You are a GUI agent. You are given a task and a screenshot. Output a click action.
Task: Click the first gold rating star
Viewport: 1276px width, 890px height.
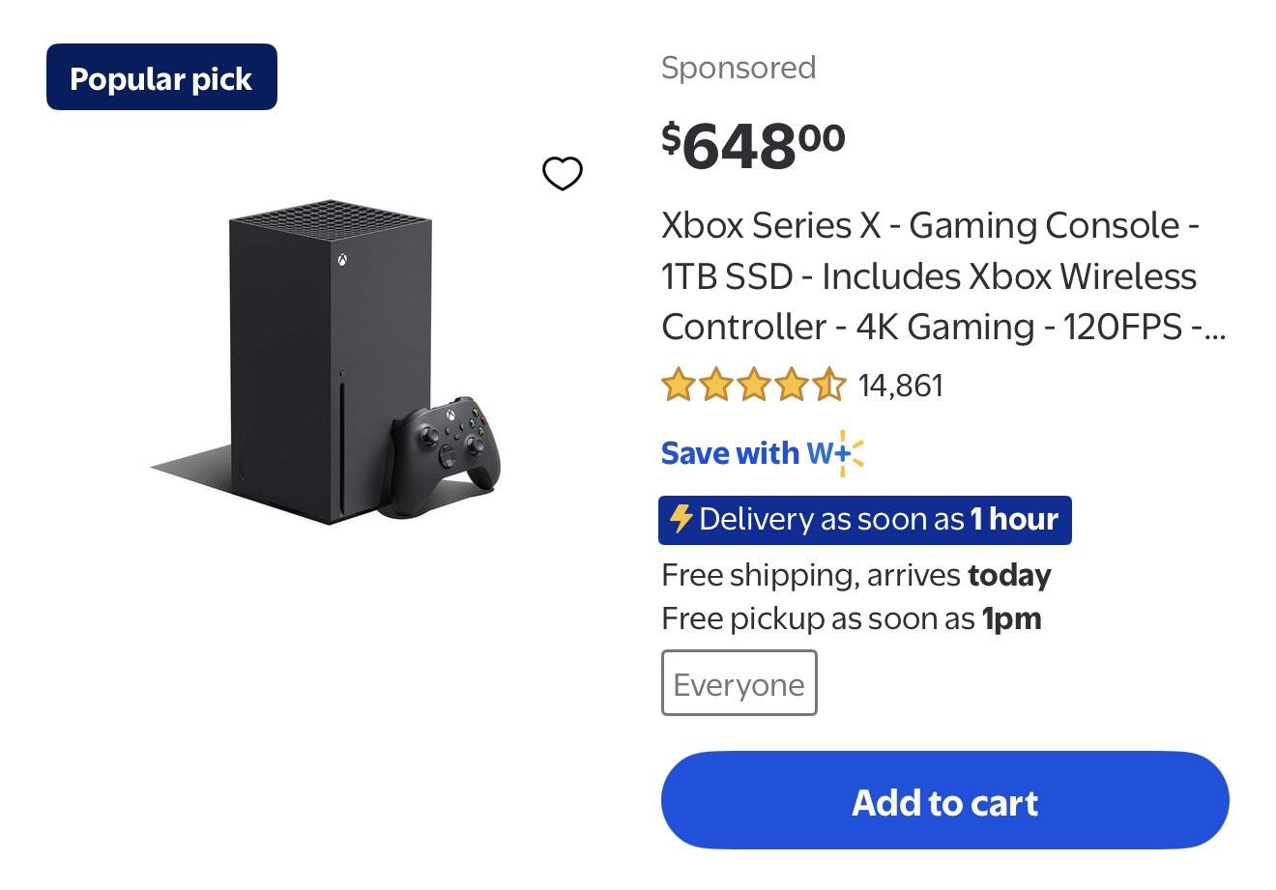click(x=679, y=386)
